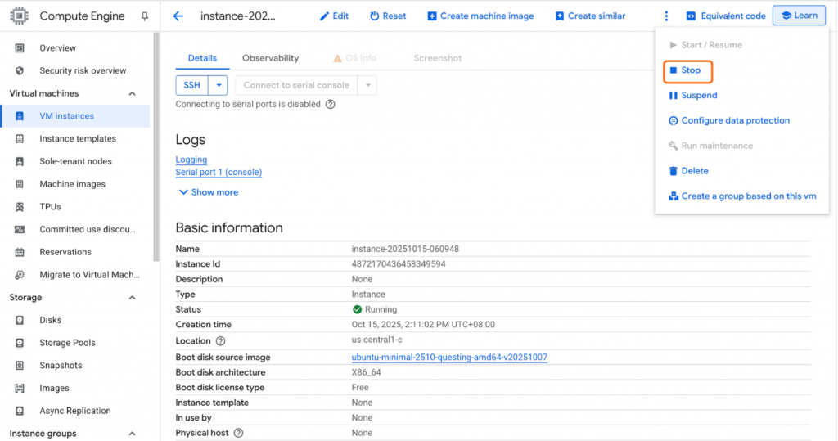This screenshot has width=838, height=441.
Task: Go back with the left arrow icon
Action: [x=178, y=16]
